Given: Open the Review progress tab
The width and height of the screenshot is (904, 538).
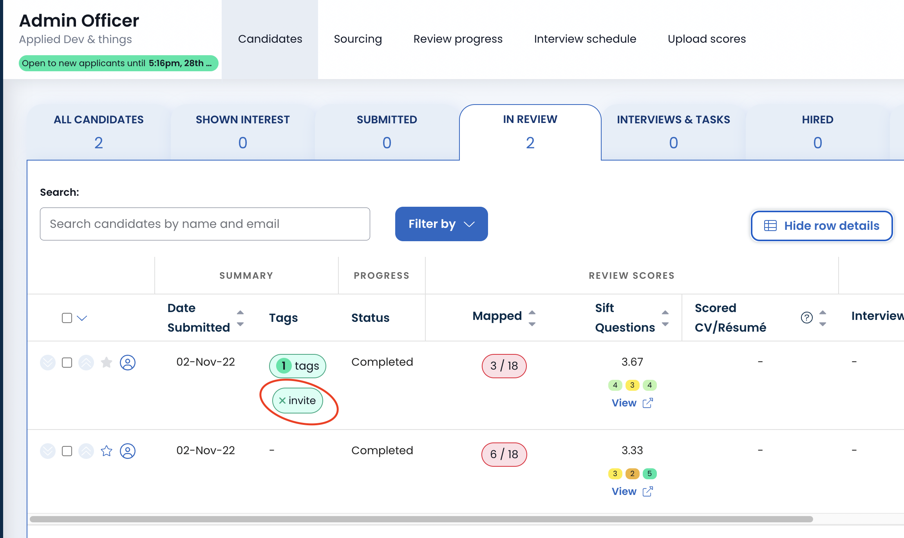Looking at the screenshot, I should click(x=458, y=39).
